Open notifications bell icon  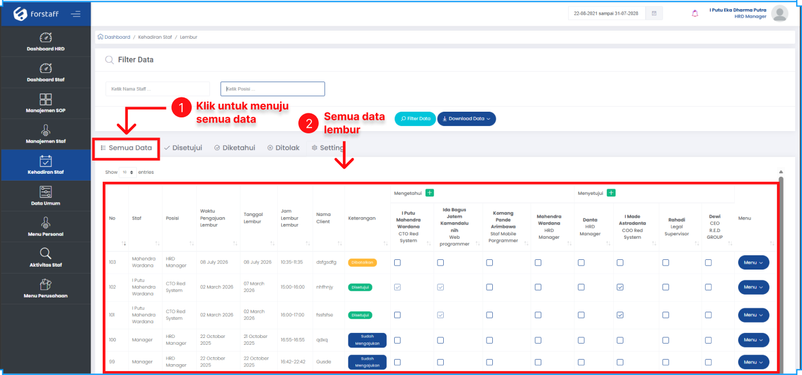pyautogui.click(x=695, y=14)
